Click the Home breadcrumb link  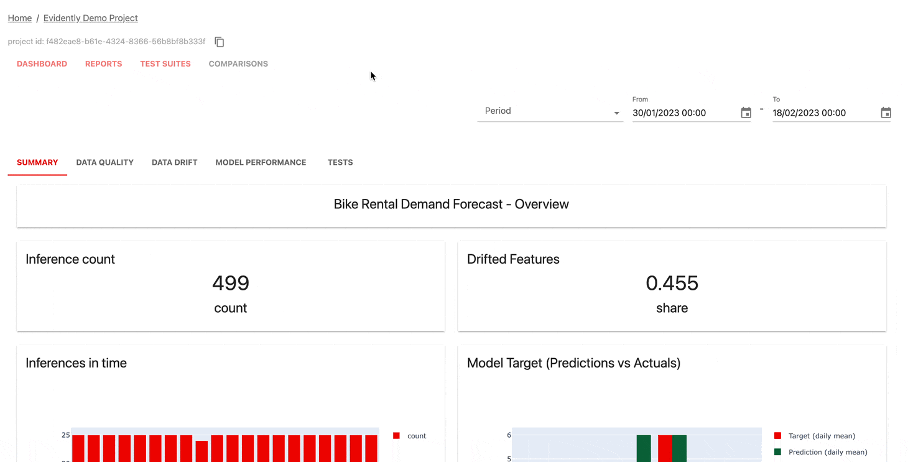[x=19, y=18]
